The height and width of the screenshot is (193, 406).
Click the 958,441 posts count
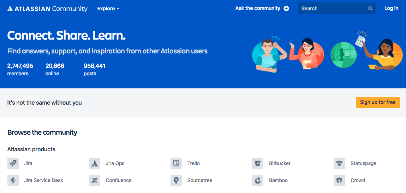95,69
